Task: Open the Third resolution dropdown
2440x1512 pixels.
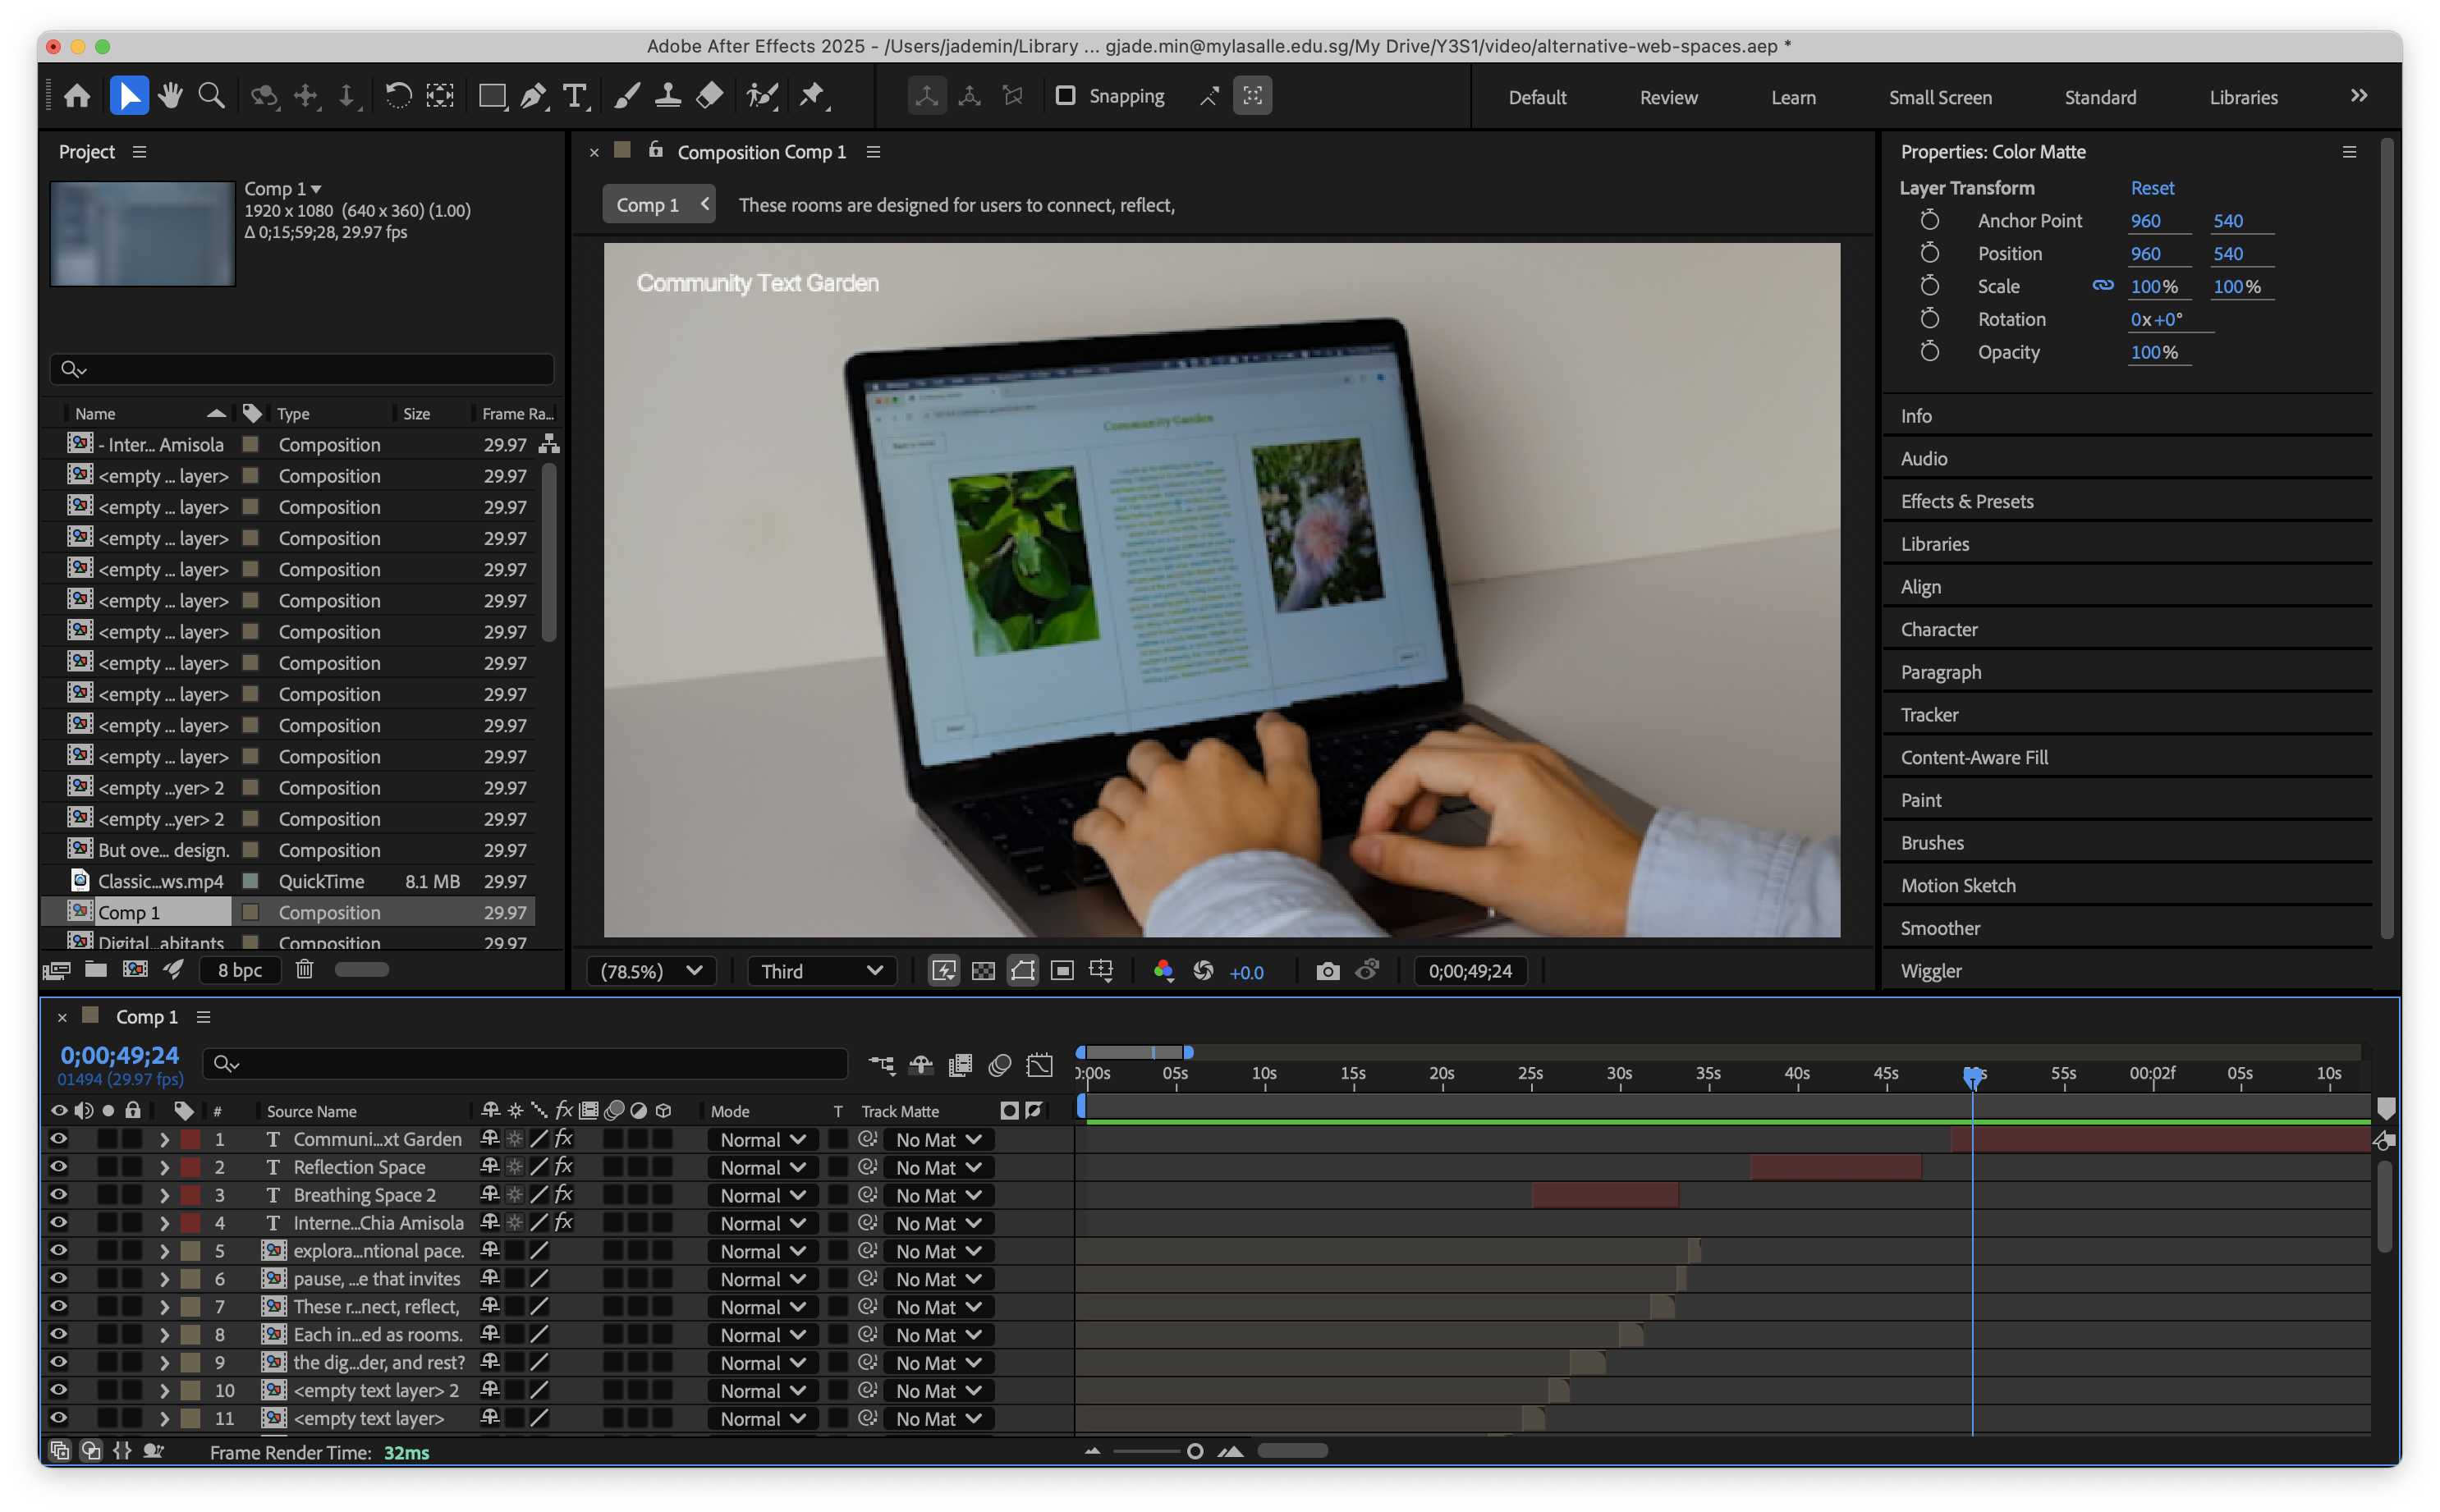Action: pyautogui.click(x=821, y=971)
